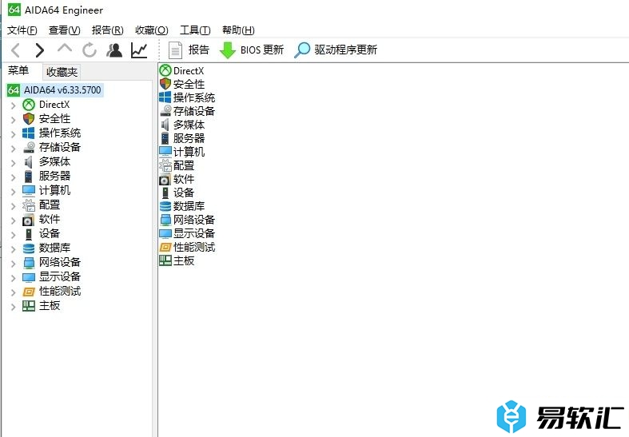Image resolution: width=629 pixels, height=437 pixels.
Task: Click the 驱动程序更新 magnifier icon
Action: coord(302,50)
